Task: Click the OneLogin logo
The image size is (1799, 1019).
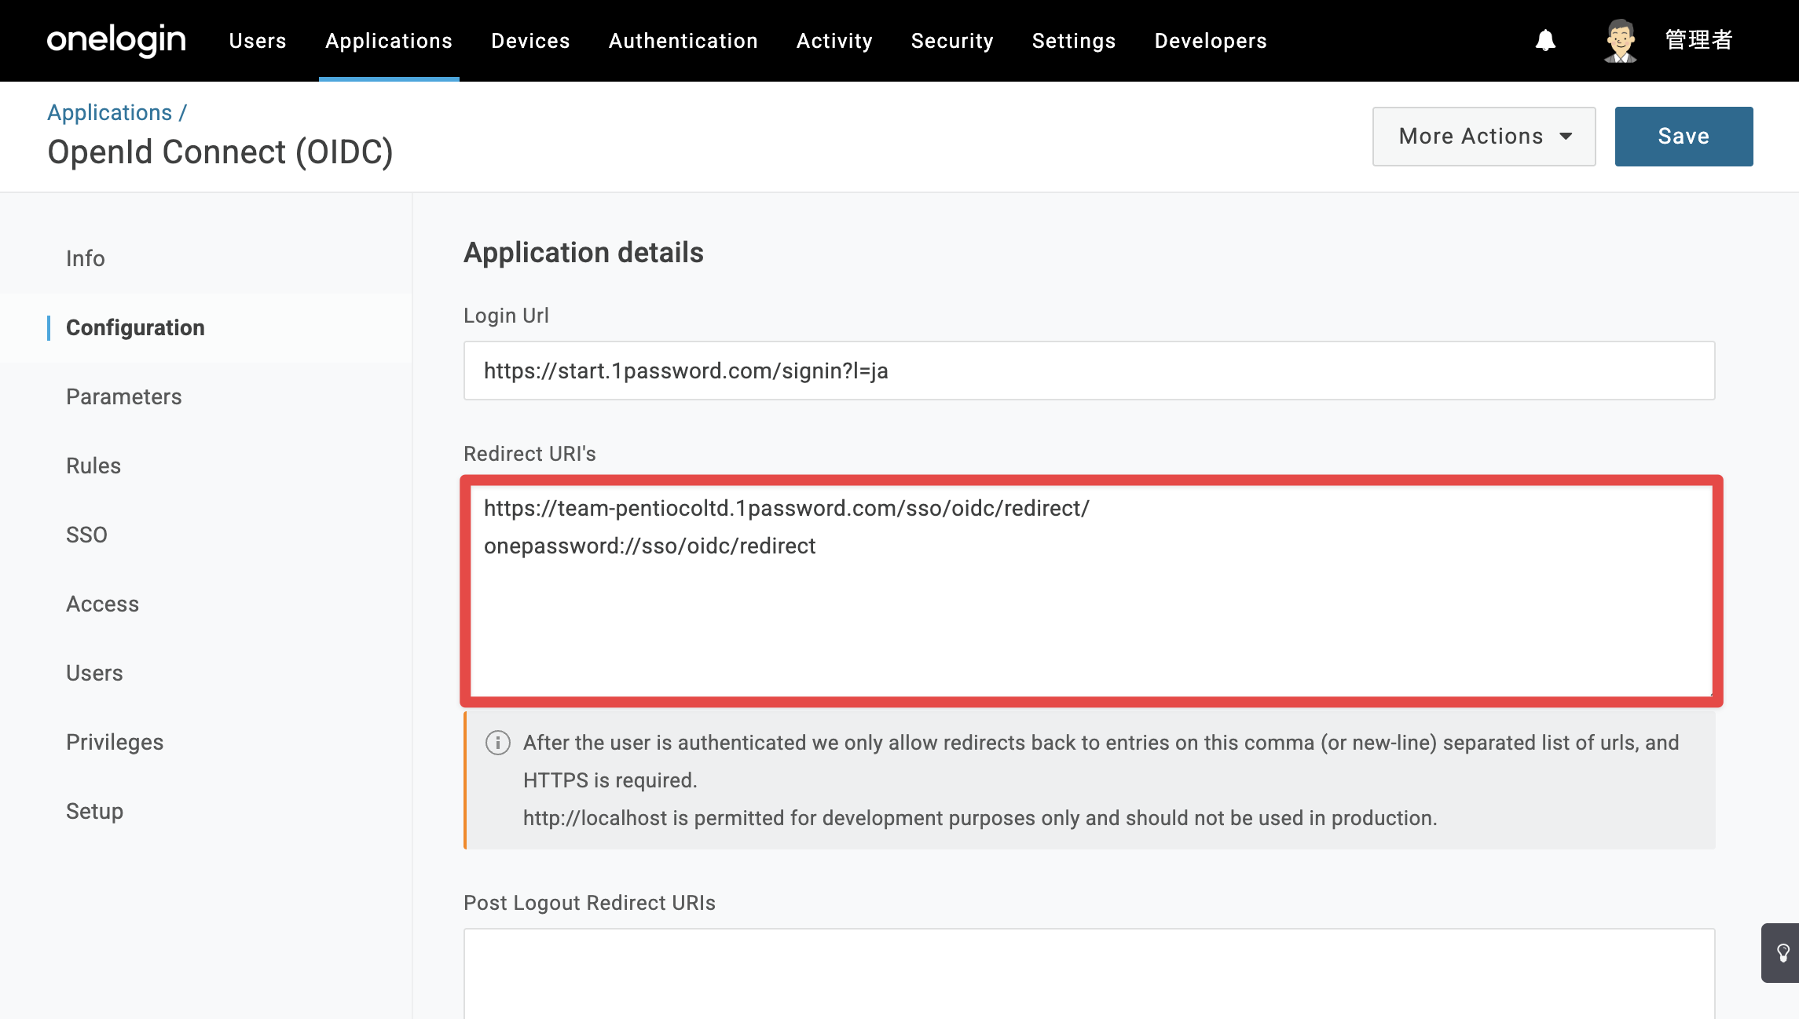Action: (x=116, y=40)
